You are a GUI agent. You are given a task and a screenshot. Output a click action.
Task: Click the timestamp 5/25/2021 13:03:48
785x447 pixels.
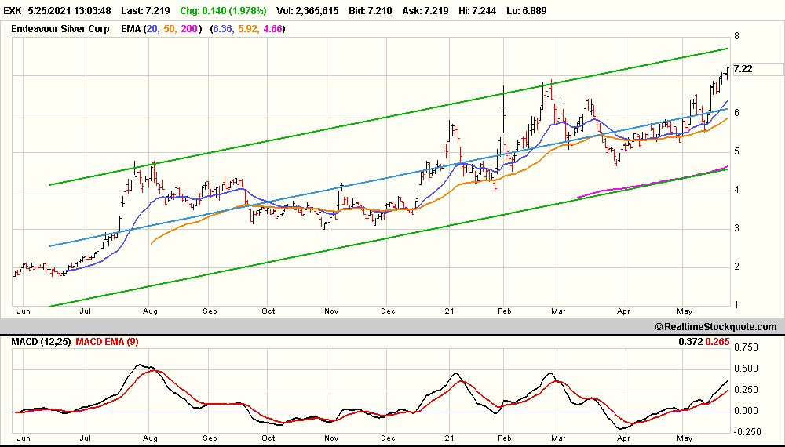pyautogui.click(x=69, y=10)
